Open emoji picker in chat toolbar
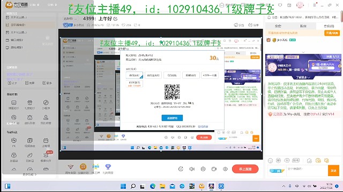This screenshot has width=343, height=192. (270, 161)
